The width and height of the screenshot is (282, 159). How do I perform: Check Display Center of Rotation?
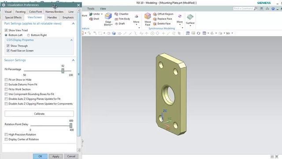click(6, 140)
